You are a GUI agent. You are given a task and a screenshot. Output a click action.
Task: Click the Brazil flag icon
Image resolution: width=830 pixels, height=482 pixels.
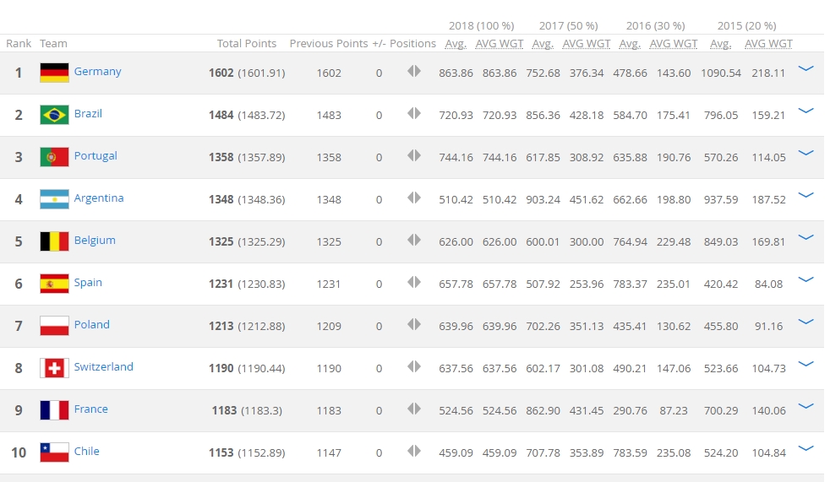(x=54, y=115)
